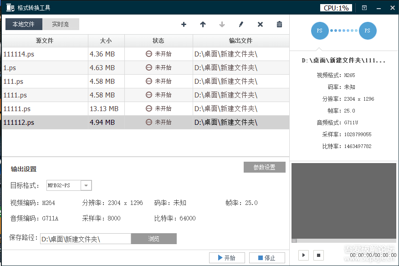The width and height of the screenshot is (399, 266).
Task: Click the add file plus icon
Action: 184,25
